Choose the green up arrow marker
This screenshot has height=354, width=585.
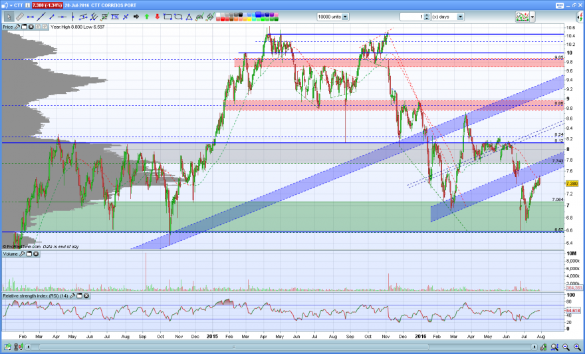click(x=147, y=17)
